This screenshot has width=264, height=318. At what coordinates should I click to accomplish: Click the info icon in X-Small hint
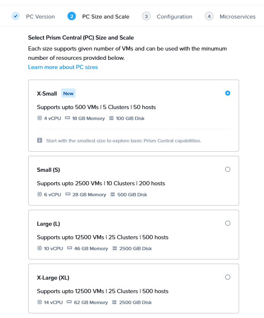pos(40,140)
